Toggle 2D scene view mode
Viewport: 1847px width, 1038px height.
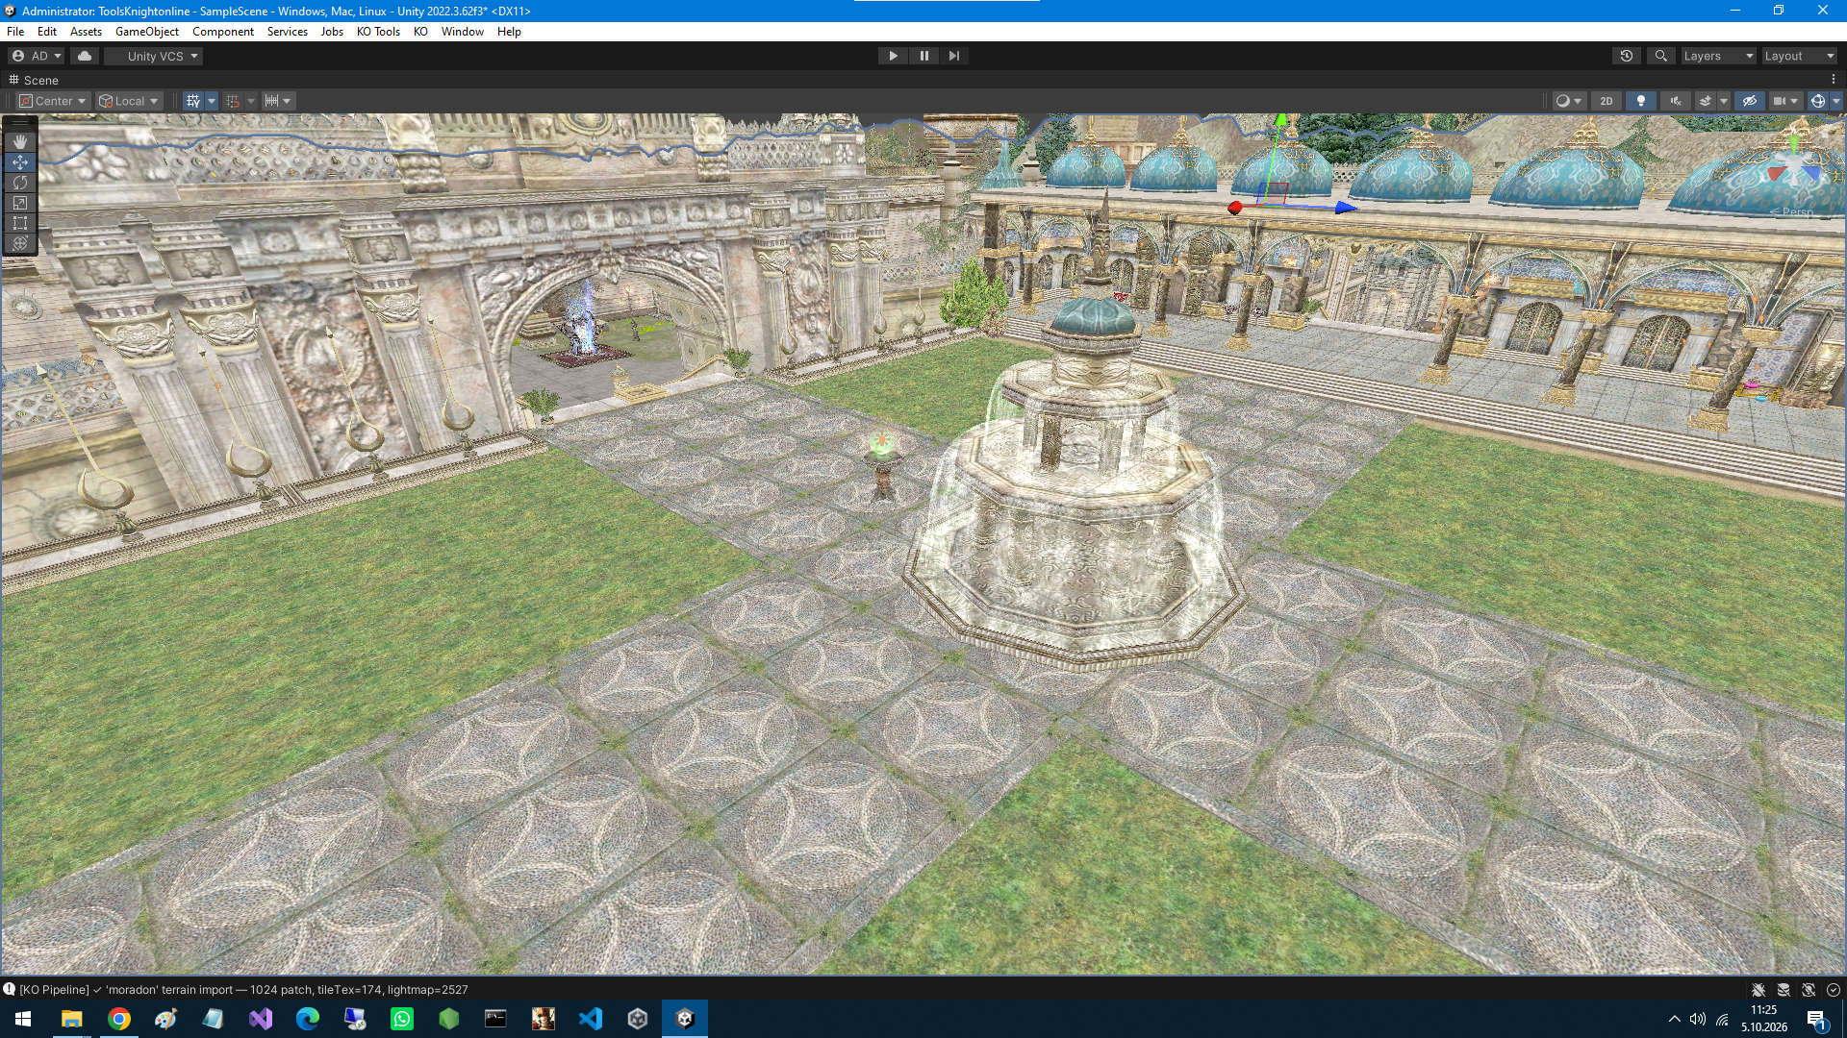pyautogui.click(x=1606, y=101)
